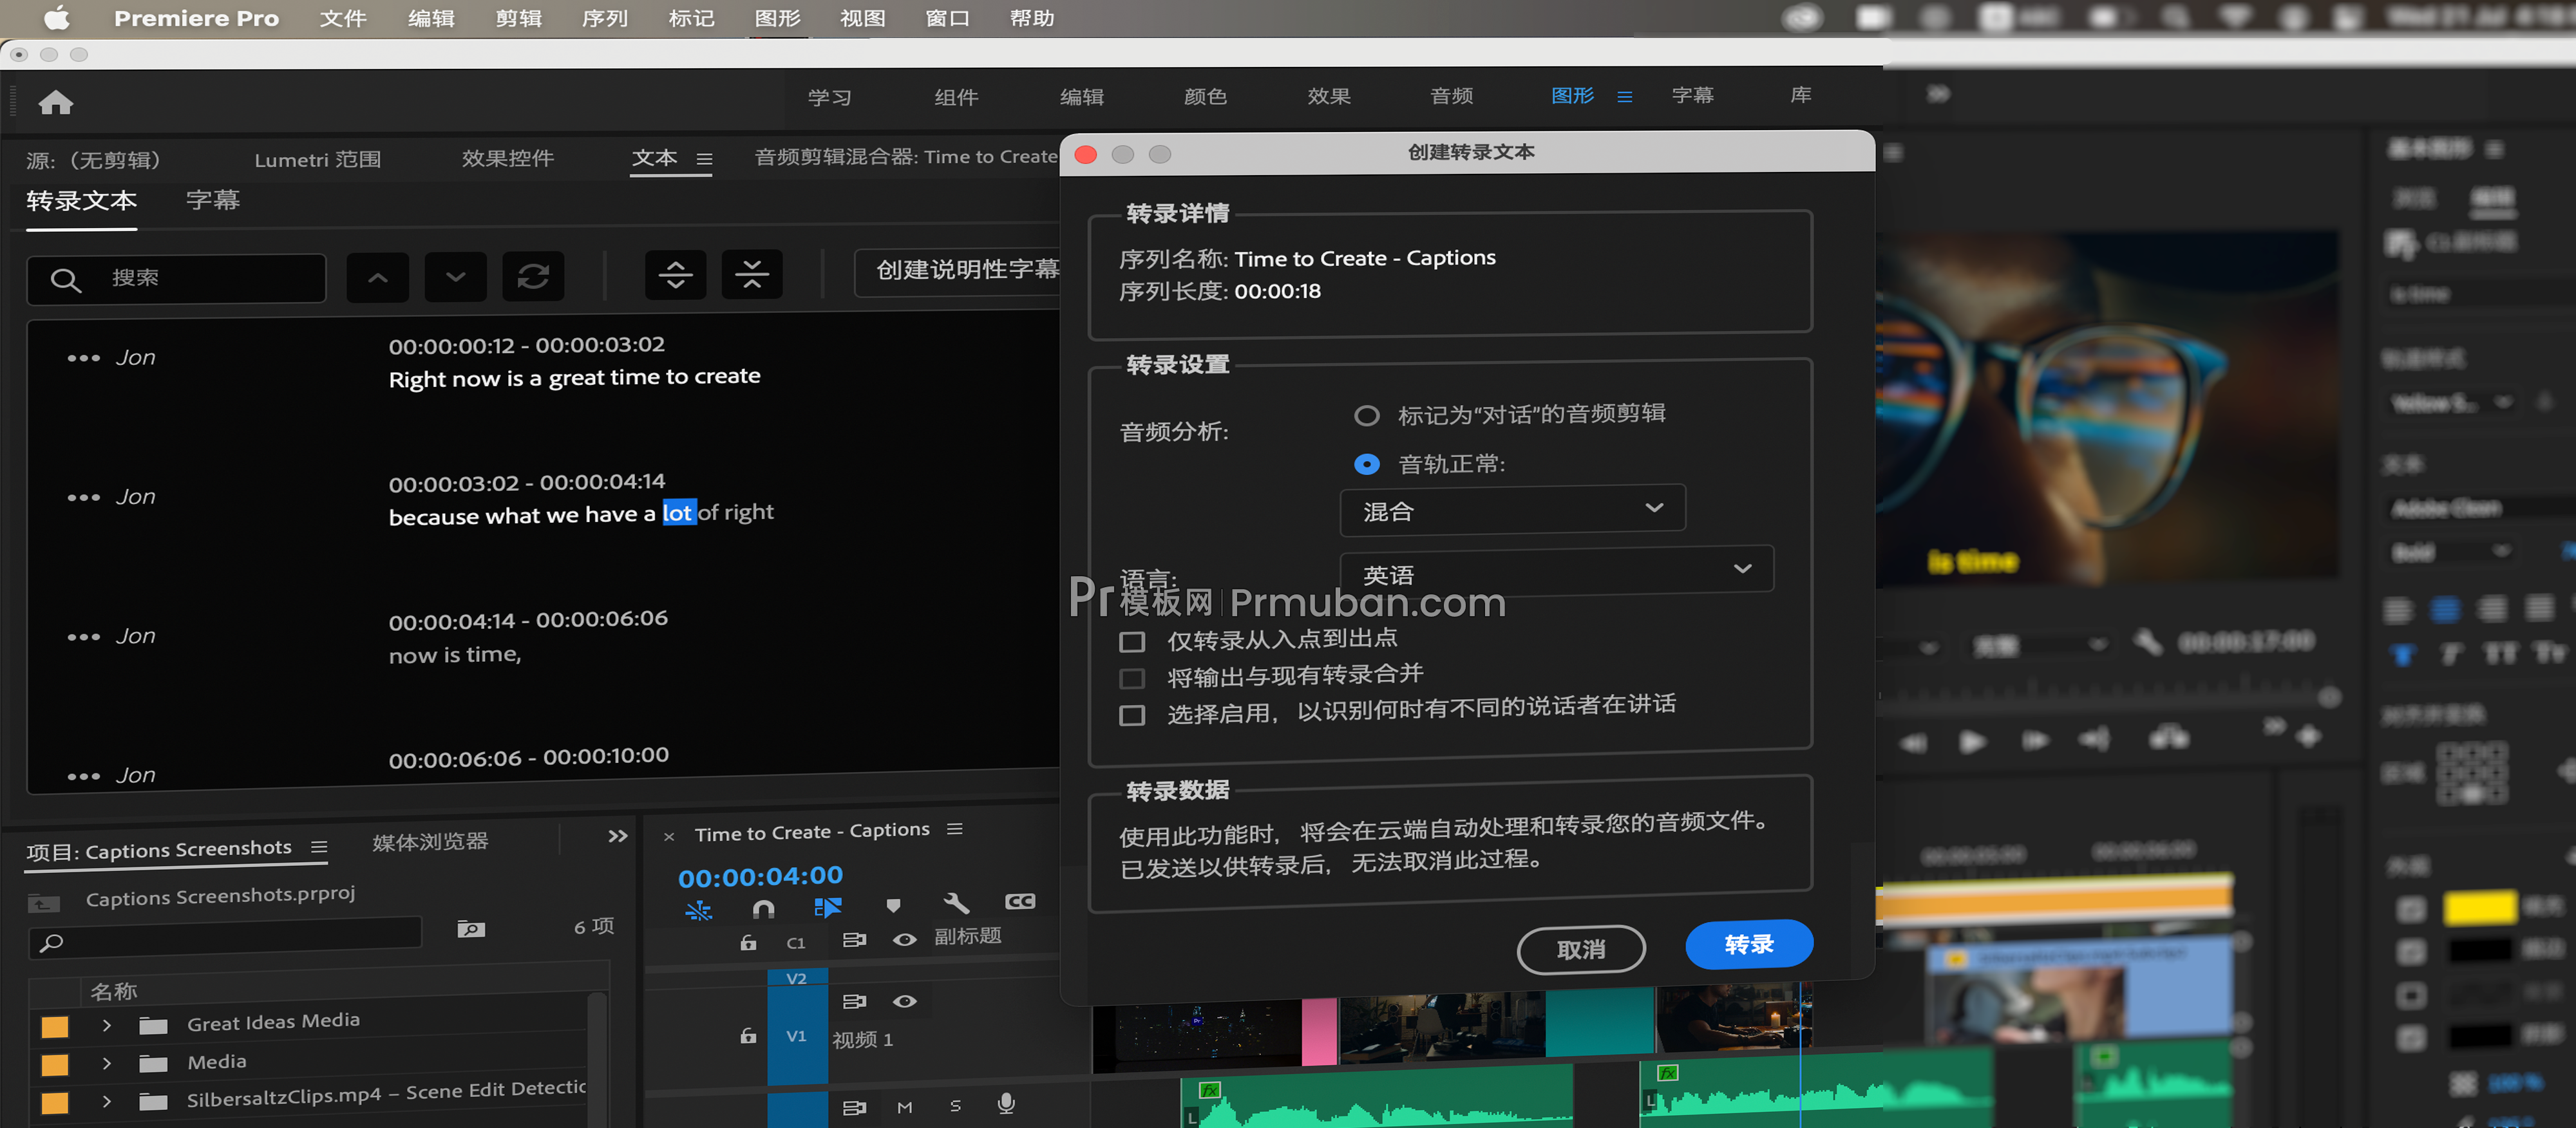2576x1128 pixels.
Task: Open the hamburger menu of the 文本 panel
Action: click(x=704, y=159)
